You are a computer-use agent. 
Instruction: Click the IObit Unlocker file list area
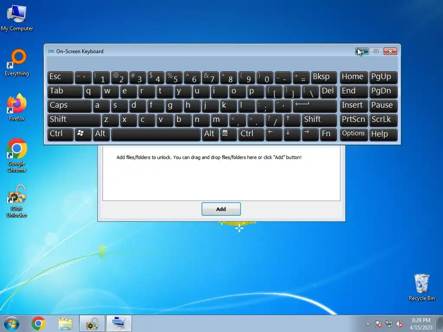point(221,173)
